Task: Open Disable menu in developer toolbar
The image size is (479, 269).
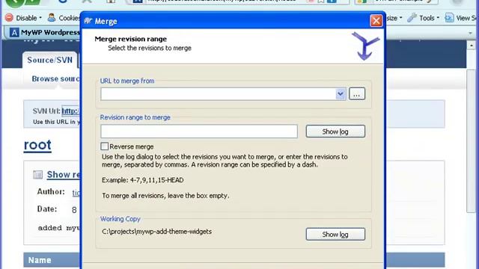Action: pos(28,18)
